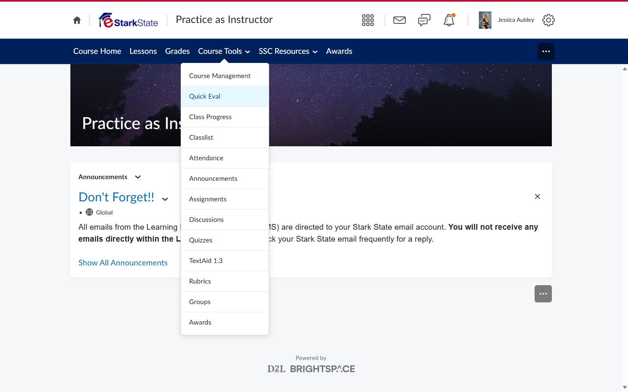Screen dimensions: 628x392
Task: Open Quizzes from Course Tools
Action: (x=225, y=240)
